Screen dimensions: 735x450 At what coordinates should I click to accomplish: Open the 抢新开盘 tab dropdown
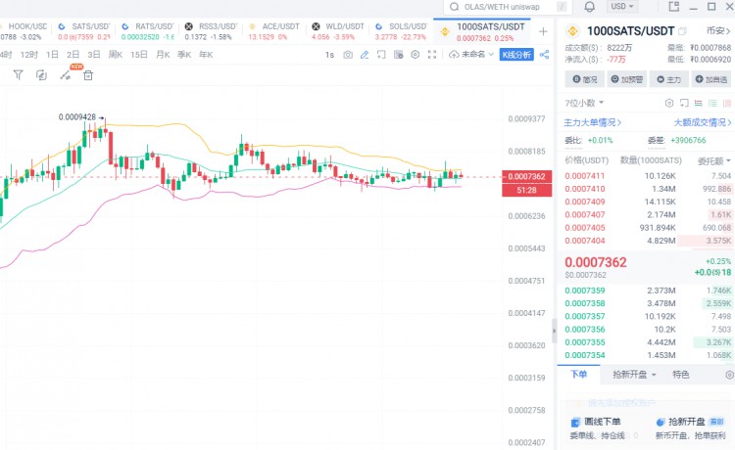pos(634,375)
